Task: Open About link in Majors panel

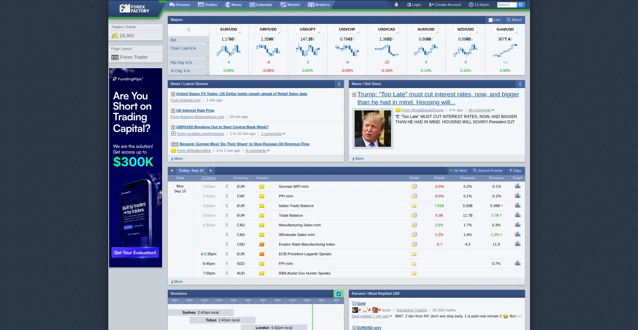Action: click(x=514, y=20)
